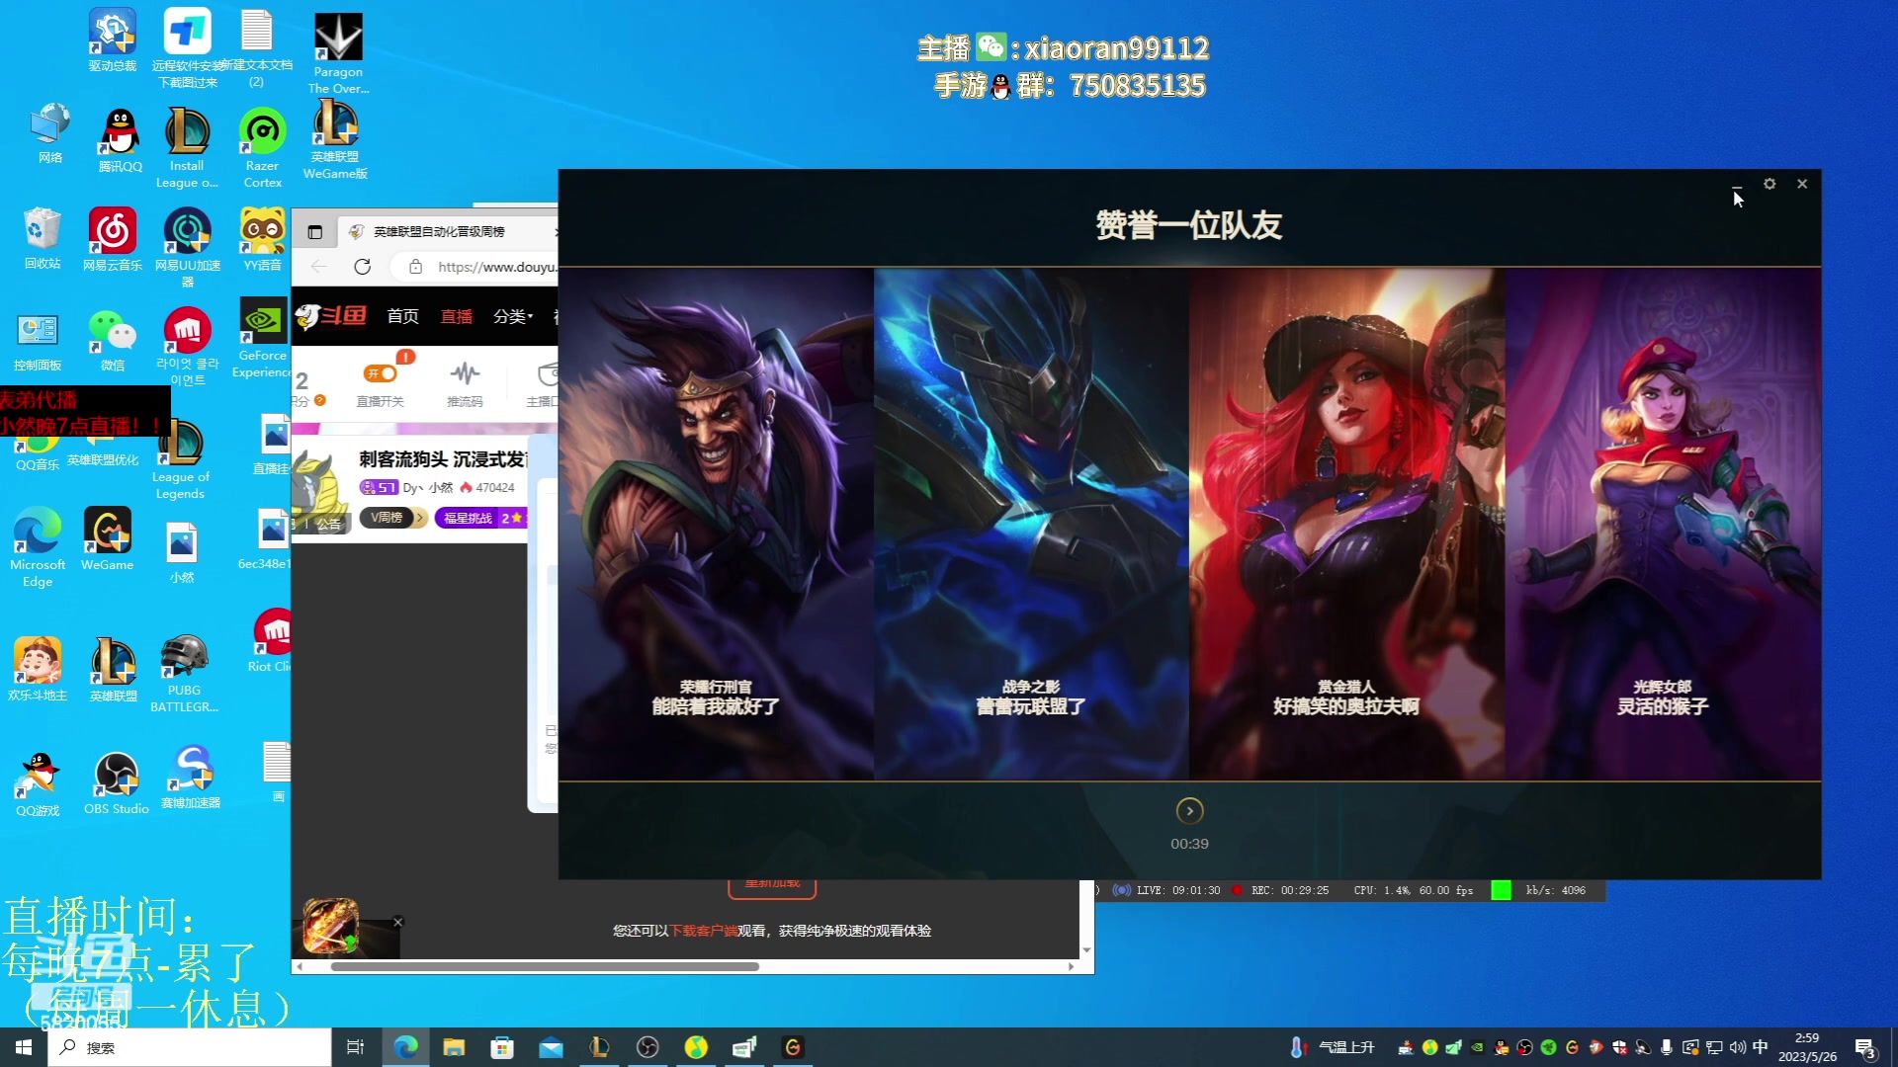
Task: Open the volume tray icon
Action: pos(1737,1047)
